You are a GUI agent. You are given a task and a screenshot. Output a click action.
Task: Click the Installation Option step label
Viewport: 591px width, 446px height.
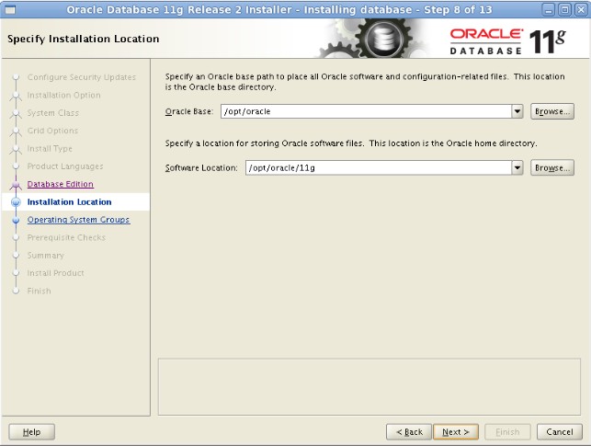[63, 95]
